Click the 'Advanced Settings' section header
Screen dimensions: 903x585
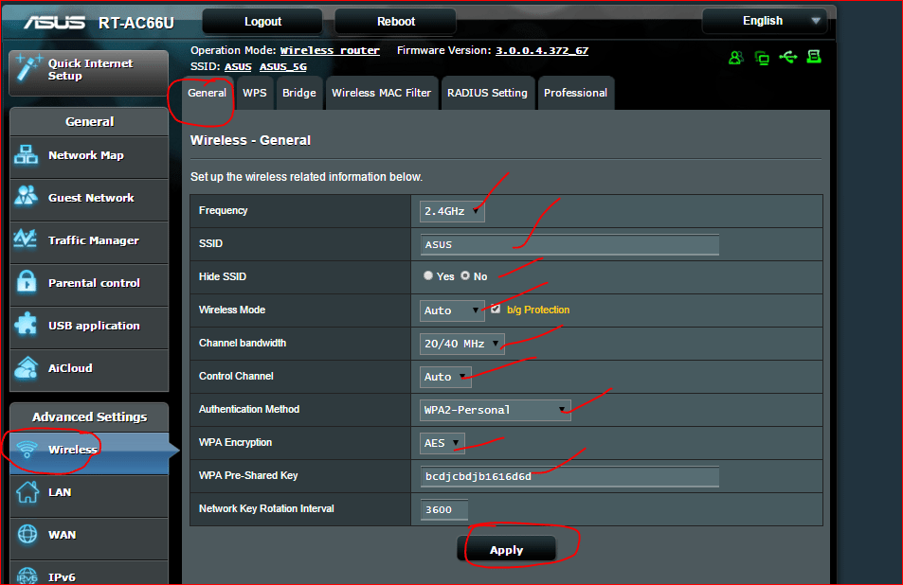(89, 417)
